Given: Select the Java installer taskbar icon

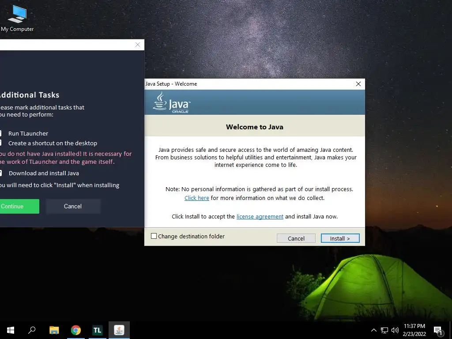Looking at the screenshot, I should pos(119,330).
